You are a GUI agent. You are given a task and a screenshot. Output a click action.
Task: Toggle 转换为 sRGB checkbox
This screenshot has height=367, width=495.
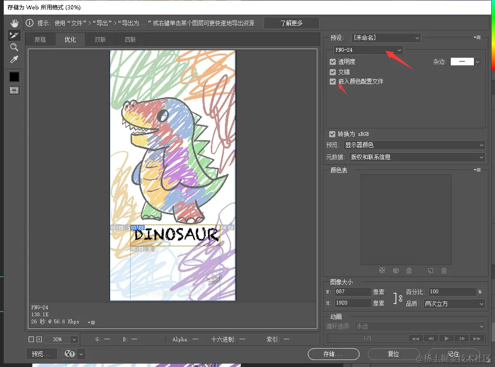click(332, 134)
